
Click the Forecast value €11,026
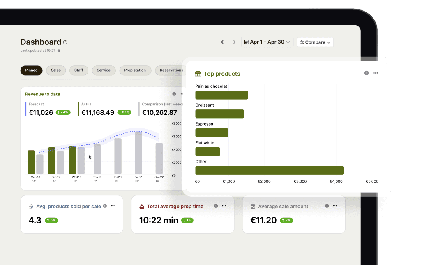point(41,112)
